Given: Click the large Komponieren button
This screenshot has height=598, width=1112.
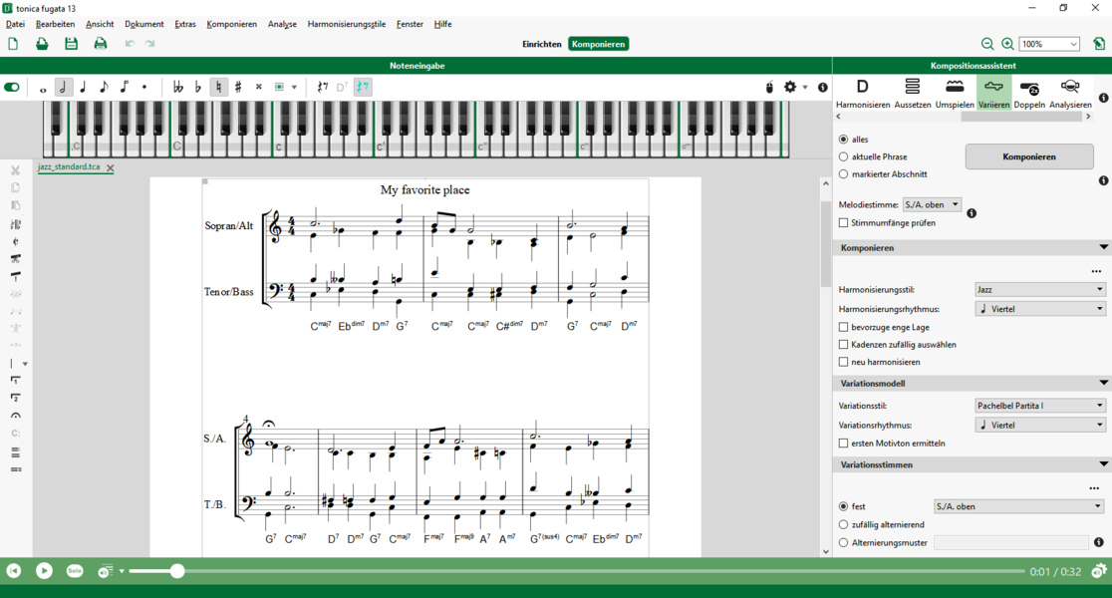Looking at the screenshot, I should [1029, 156].
